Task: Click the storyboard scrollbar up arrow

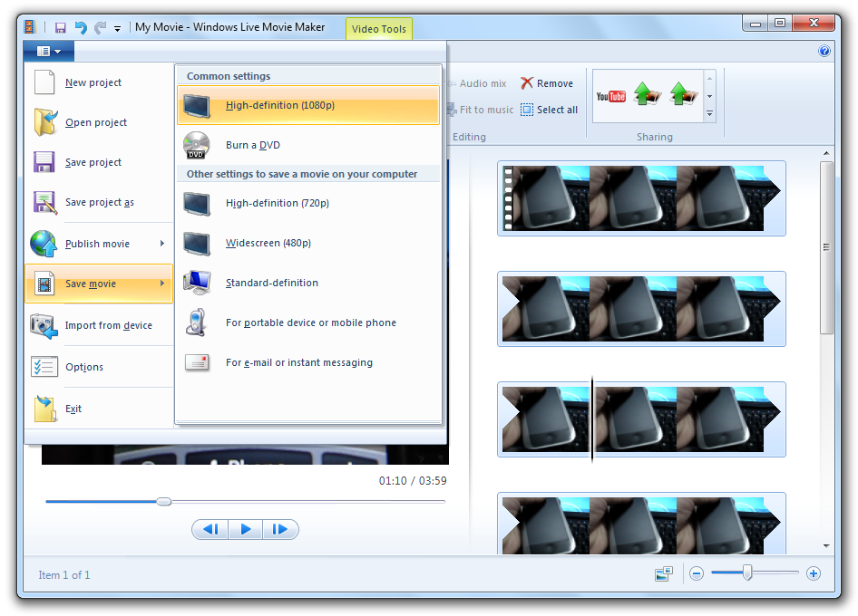Action: pyautogui.click(x=826, y=154)
